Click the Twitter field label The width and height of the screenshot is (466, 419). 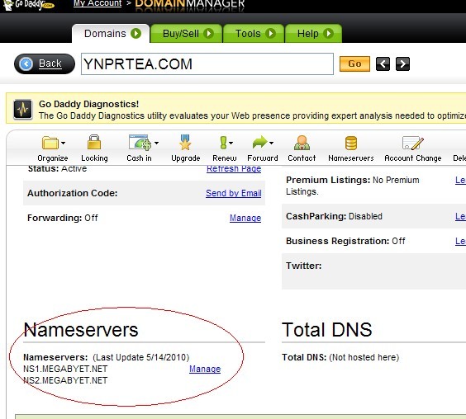click(x=304, y=266)
